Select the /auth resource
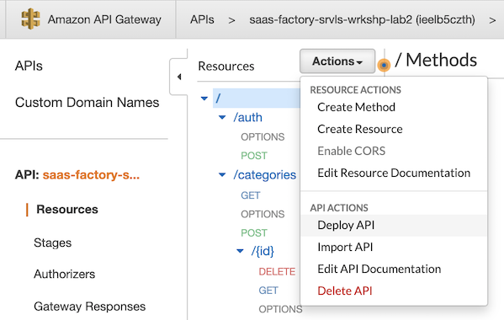 click(248, 117)
